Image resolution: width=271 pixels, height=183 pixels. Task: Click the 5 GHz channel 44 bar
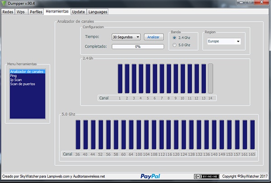tap(93, 135)
